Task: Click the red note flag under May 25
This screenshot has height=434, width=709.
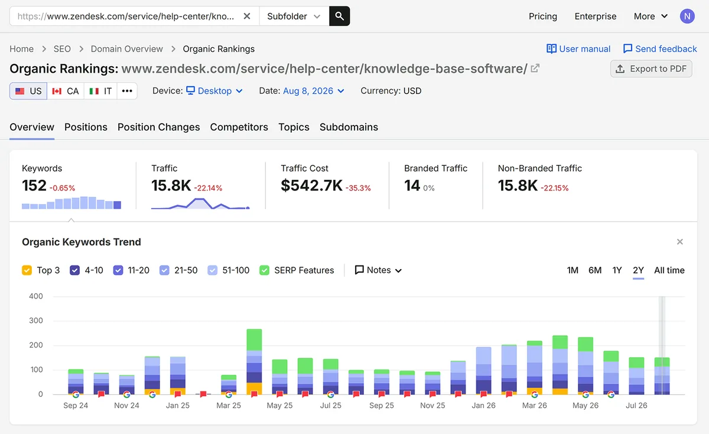Action: (x=279, y=394)
